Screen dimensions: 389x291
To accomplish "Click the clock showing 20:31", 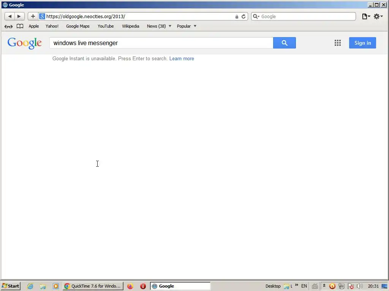I will pos(373,286).
